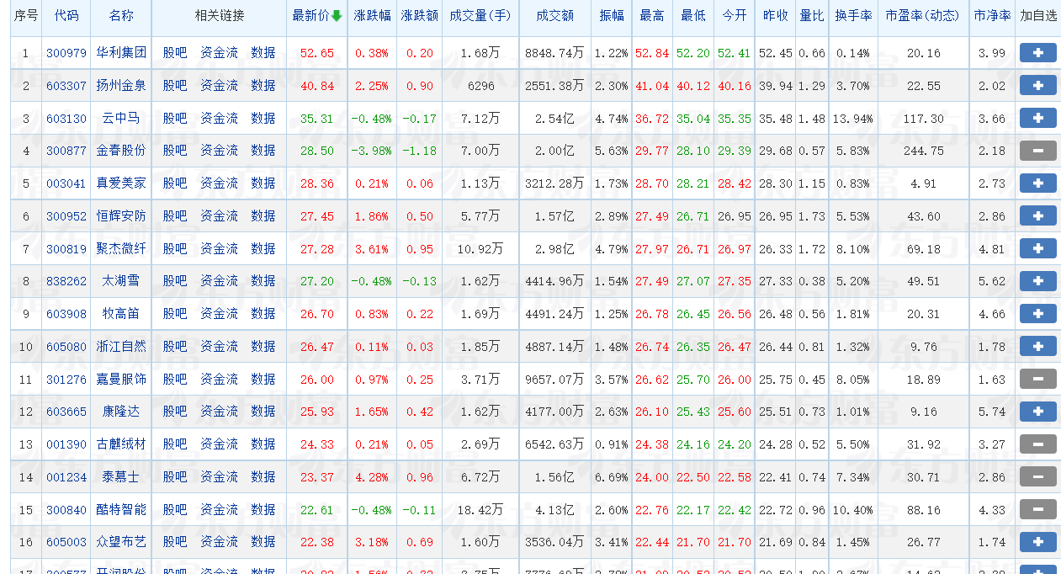Select 244.75 P/E ratio cell
This screenshot has width=1061, height=574.
click(924, 151)
